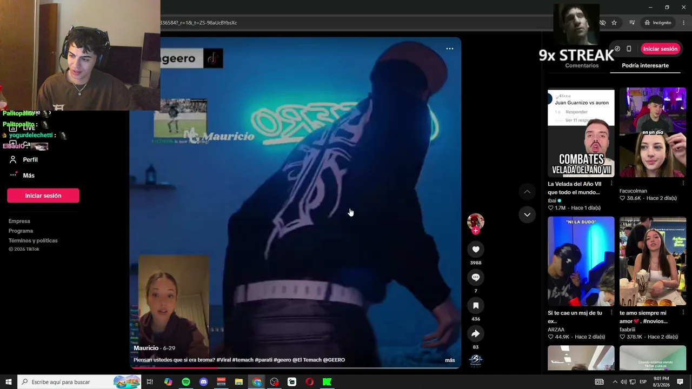
Task: Click Iniciar sesión in the top bar
Action: pos(660,49)
